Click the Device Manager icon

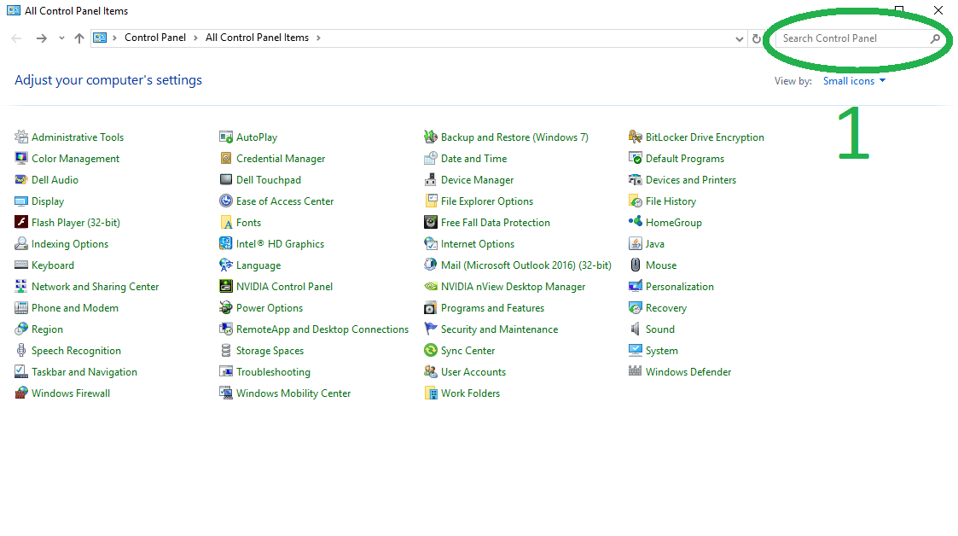[431, 180]
